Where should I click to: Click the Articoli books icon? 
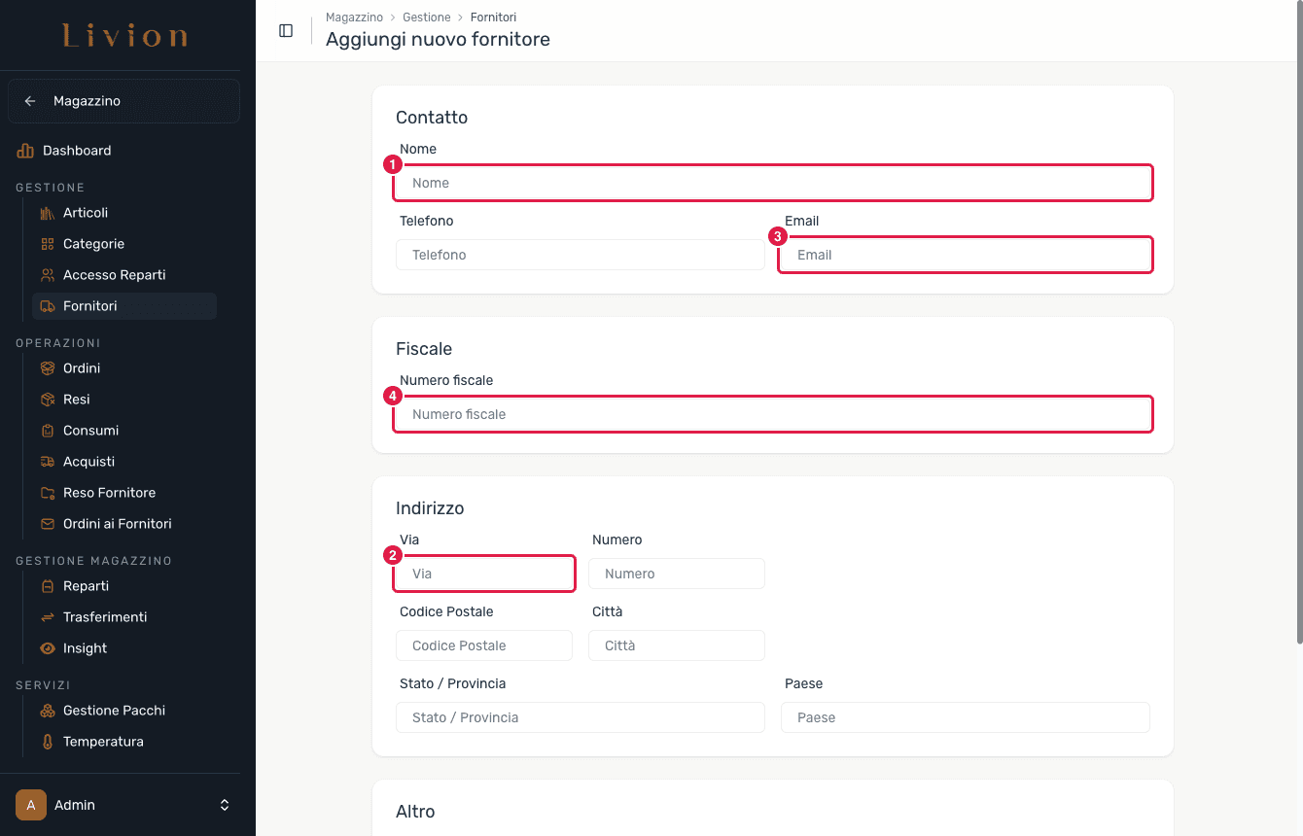coord(48,213)
